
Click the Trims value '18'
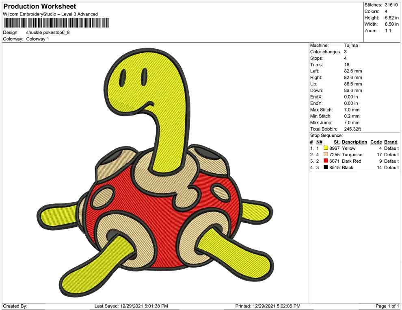click(347, 65)
